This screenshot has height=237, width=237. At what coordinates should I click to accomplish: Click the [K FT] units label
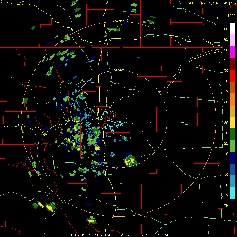(x=223, y=18)
